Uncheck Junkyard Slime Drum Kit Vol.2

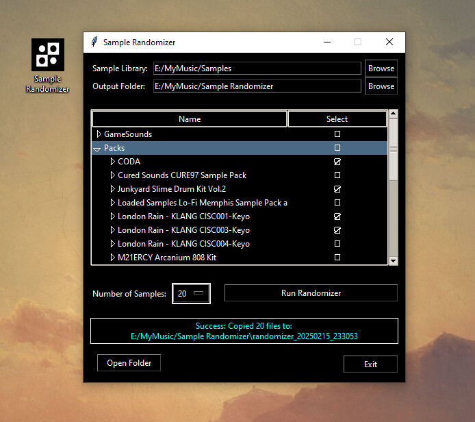pyautogui.click(x=337, y=189)
